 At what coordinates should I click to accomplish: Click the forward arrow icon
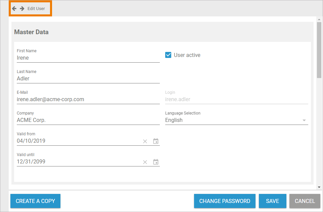pos(22,8)
